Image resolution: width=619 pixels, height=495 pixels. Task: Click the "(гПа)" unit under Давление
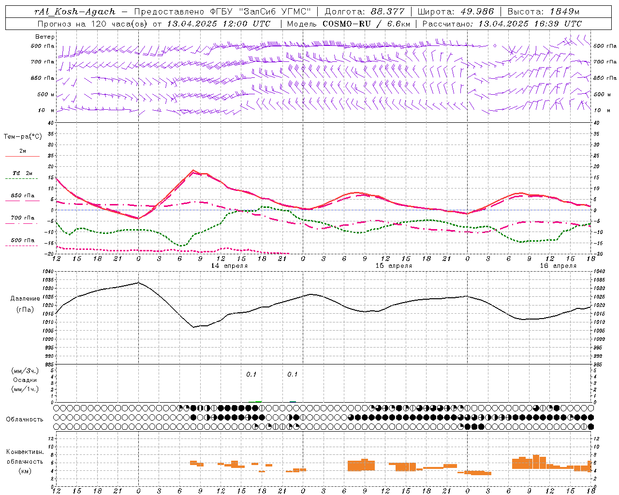tap(25, 310)
